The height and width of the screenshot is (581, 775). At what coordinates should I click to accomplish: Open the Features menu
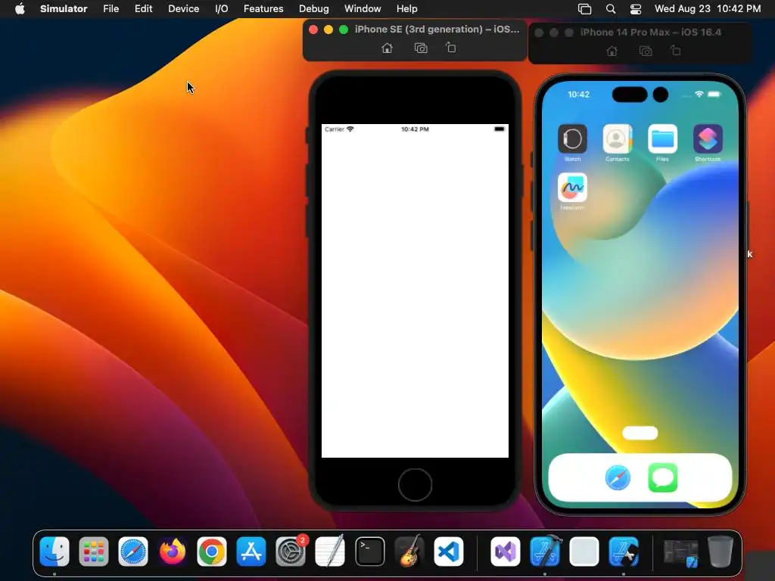(263, 9)
